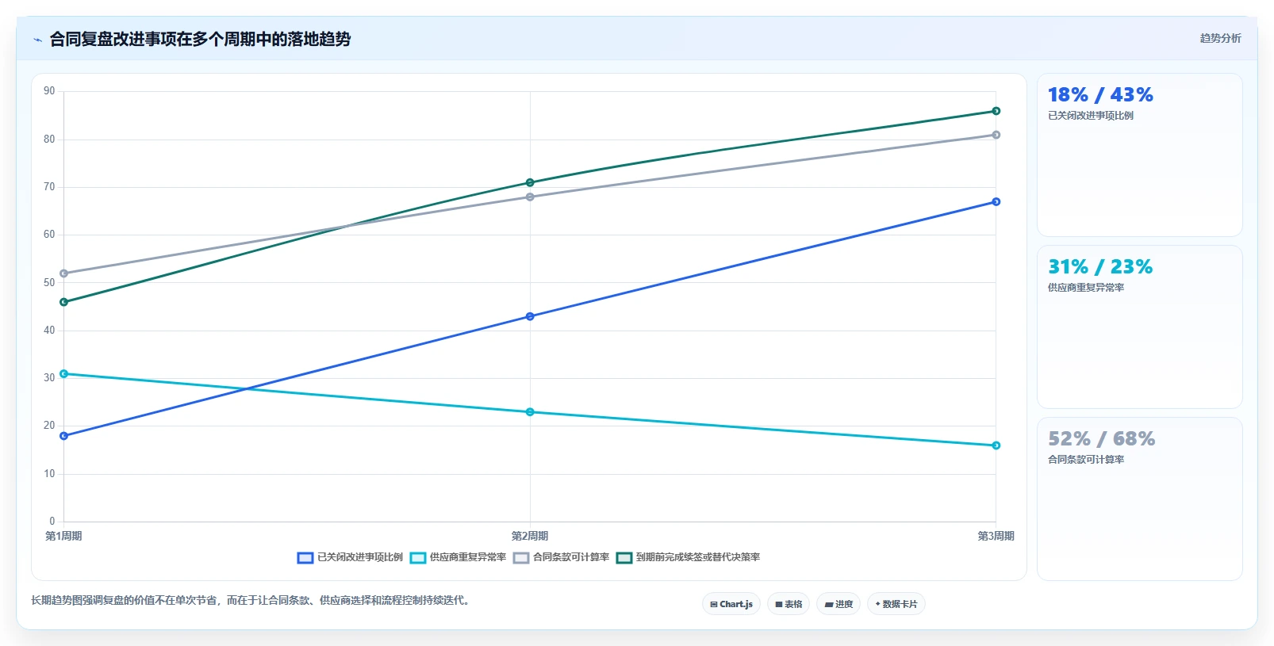Click the y-axis label 90
The width and height of the screenshot is (1274, 646).
click(x=49, y=91)
